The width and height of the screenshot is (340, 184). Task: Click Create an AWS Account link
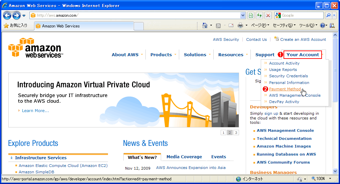click(x=303, y=39)
